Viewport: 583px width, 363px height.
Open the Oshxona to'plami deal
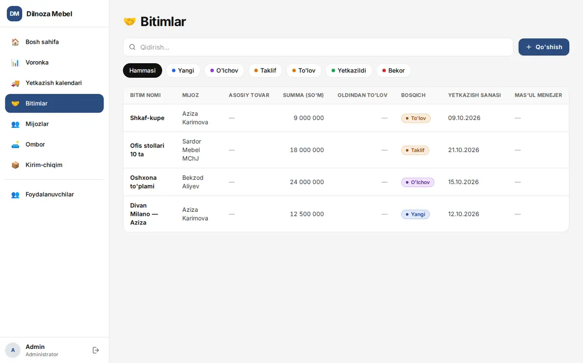click(143, 182)
